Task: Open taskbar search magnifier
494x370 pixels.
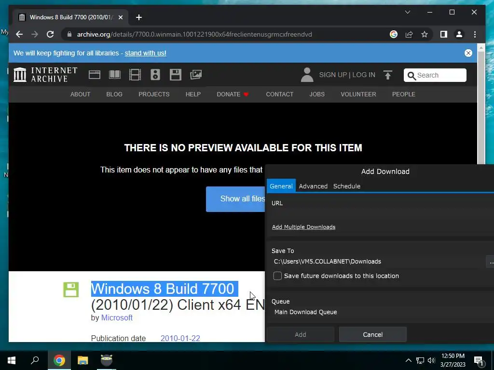Action: click(35, 360)
